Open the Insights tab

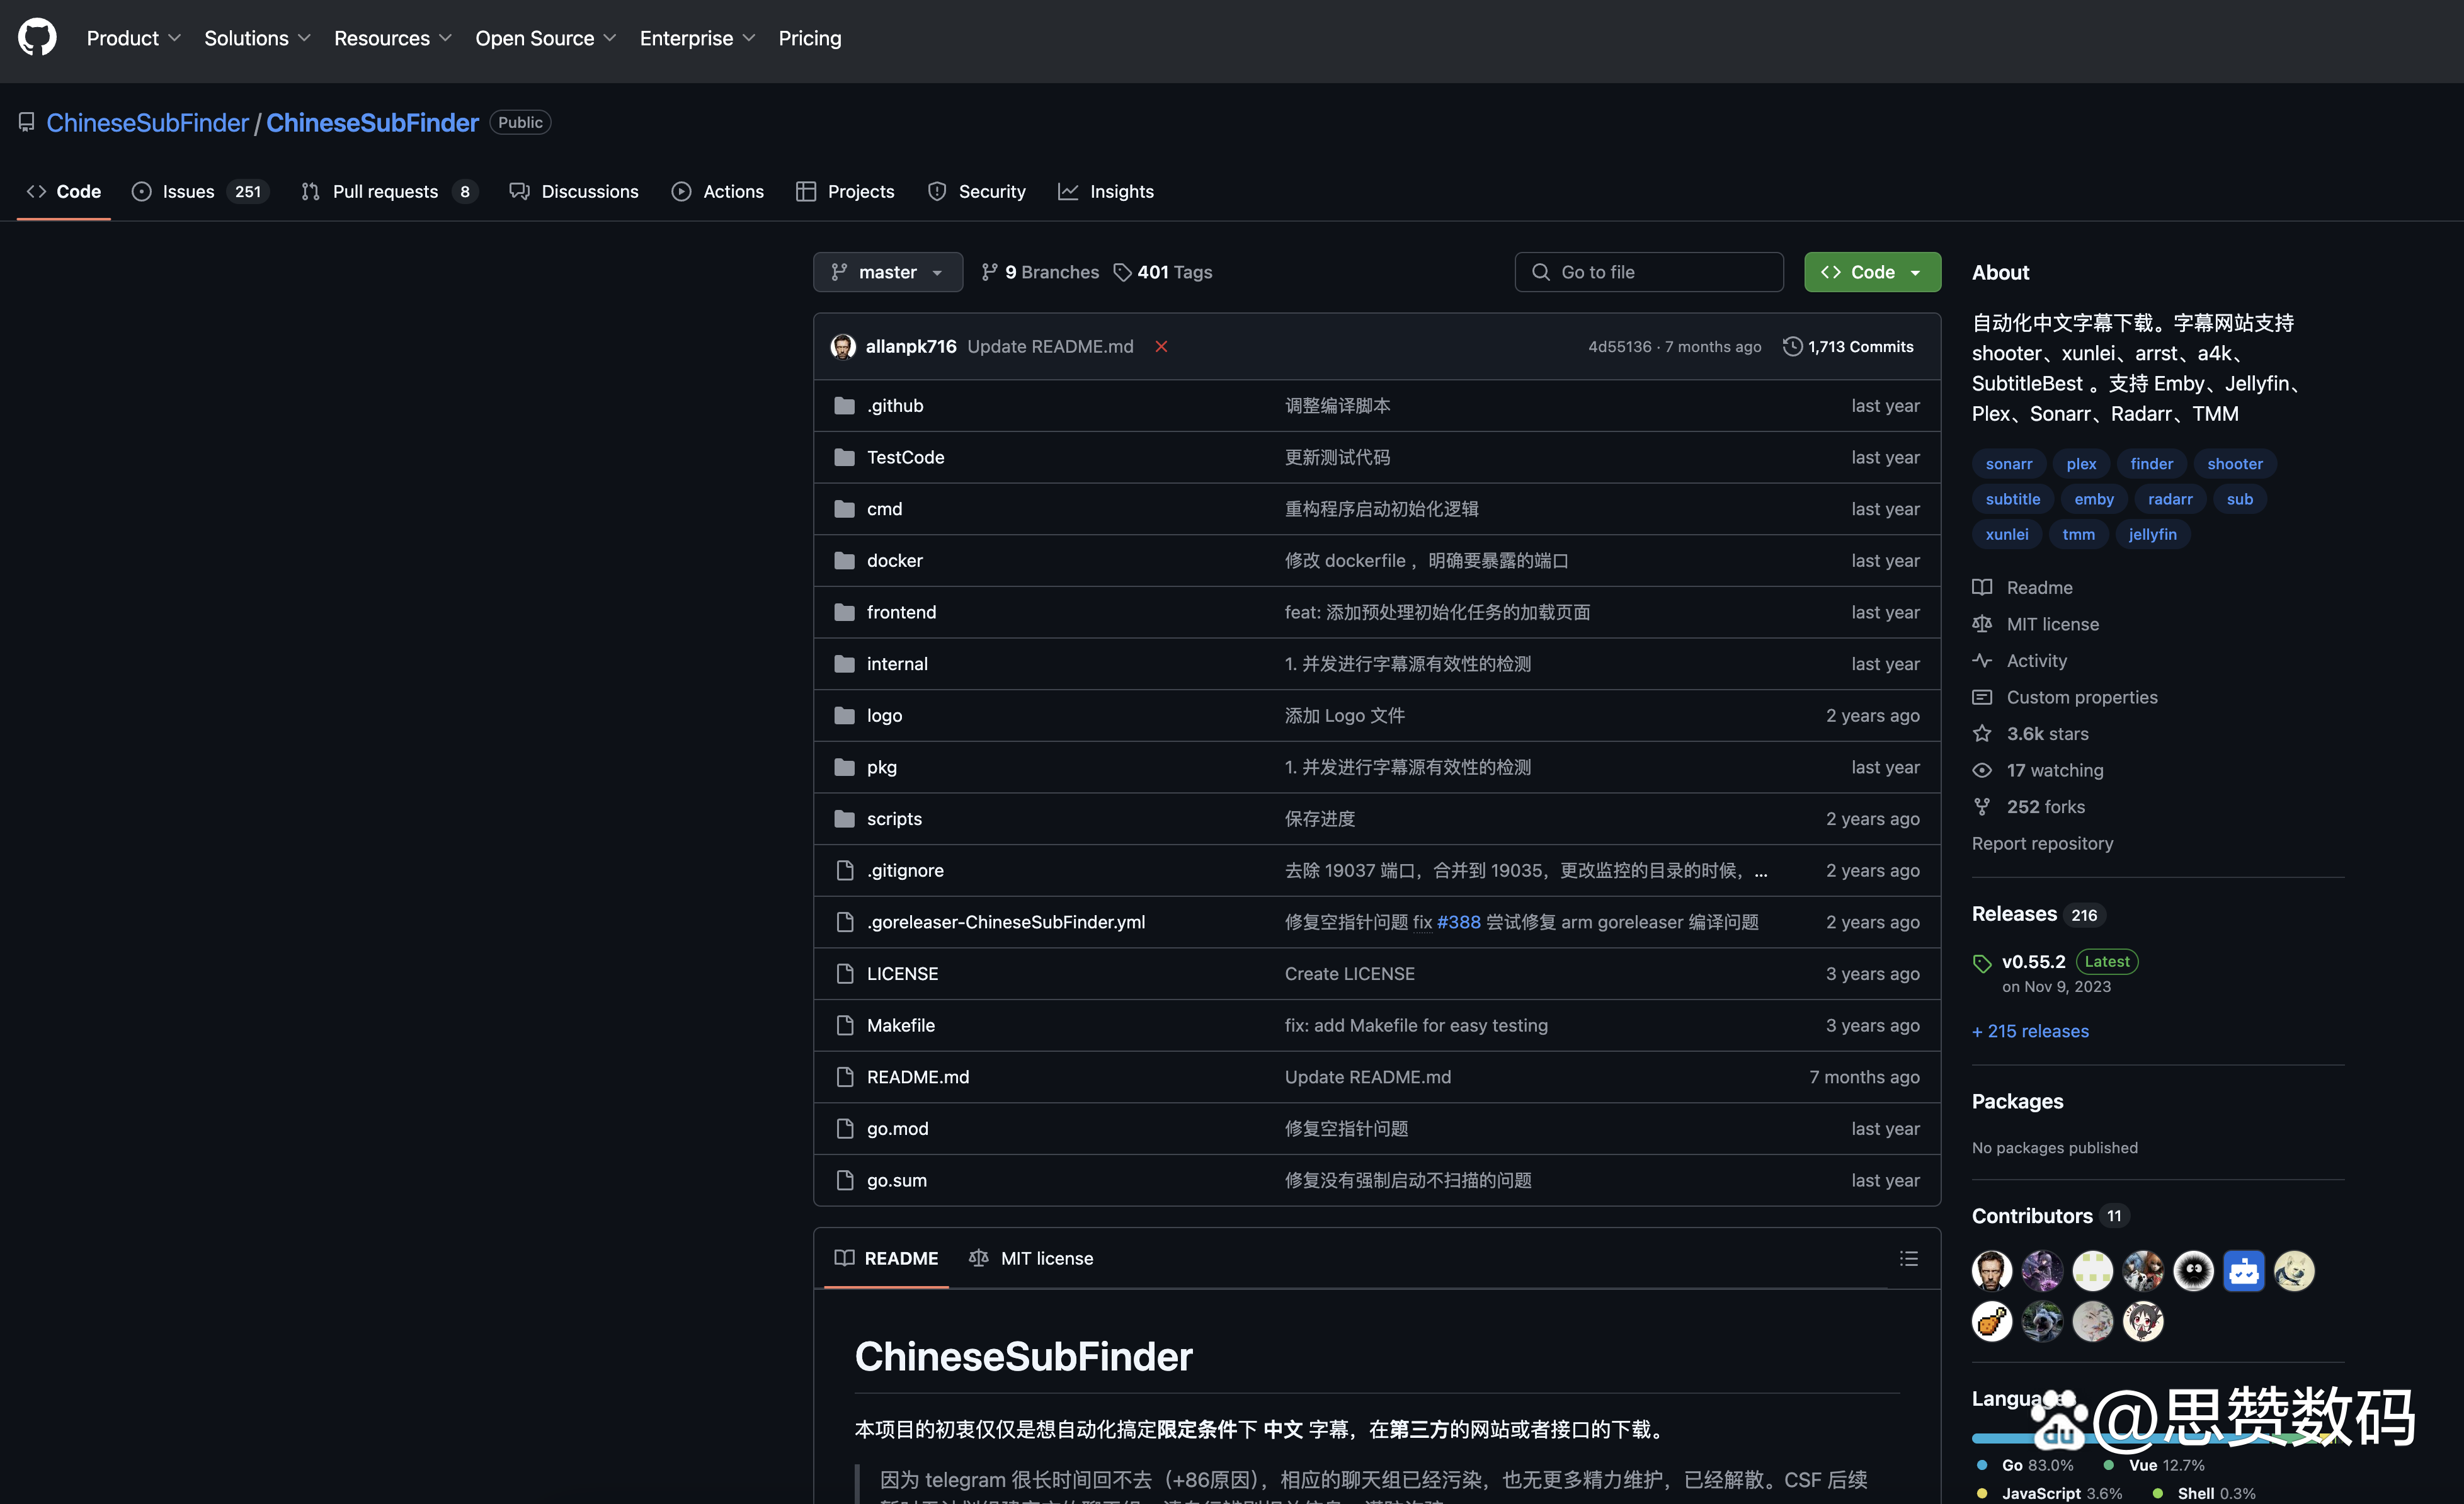(1106, 191)
